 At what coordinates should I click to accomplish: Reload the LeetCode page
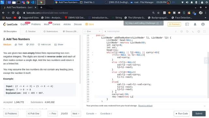pos(13,13)
